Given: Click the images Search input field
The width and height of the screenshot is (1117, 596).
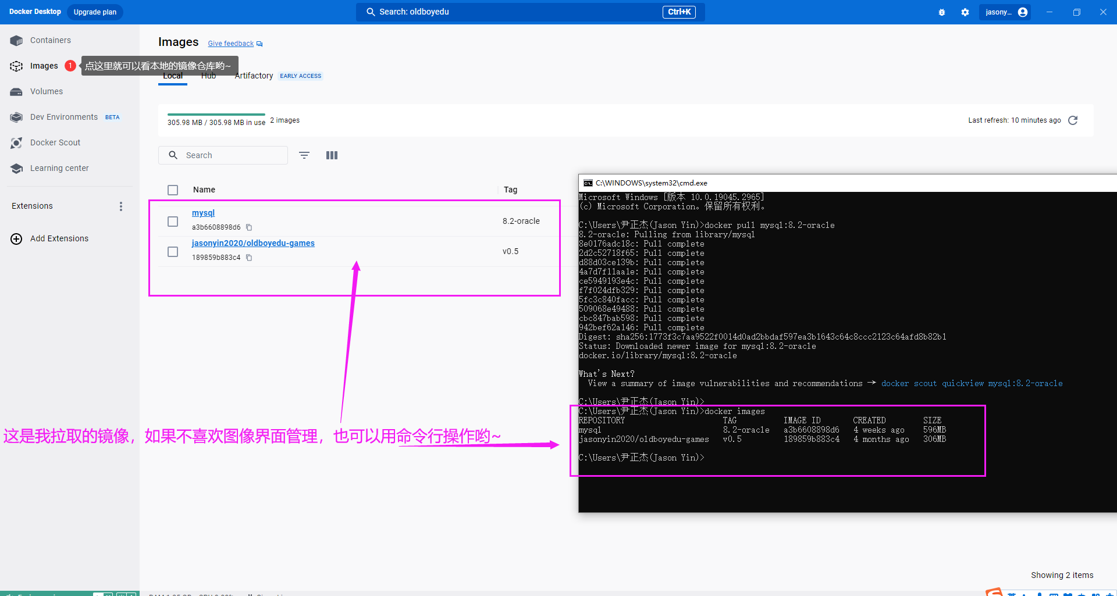Looking at the screenshot, I should (x=233, y=155).
